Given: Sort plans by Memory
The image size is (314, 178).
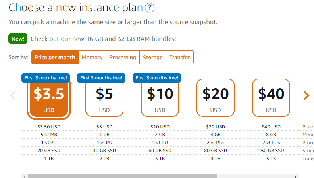Looking at the screenshot, I should (x=92, y=57).
